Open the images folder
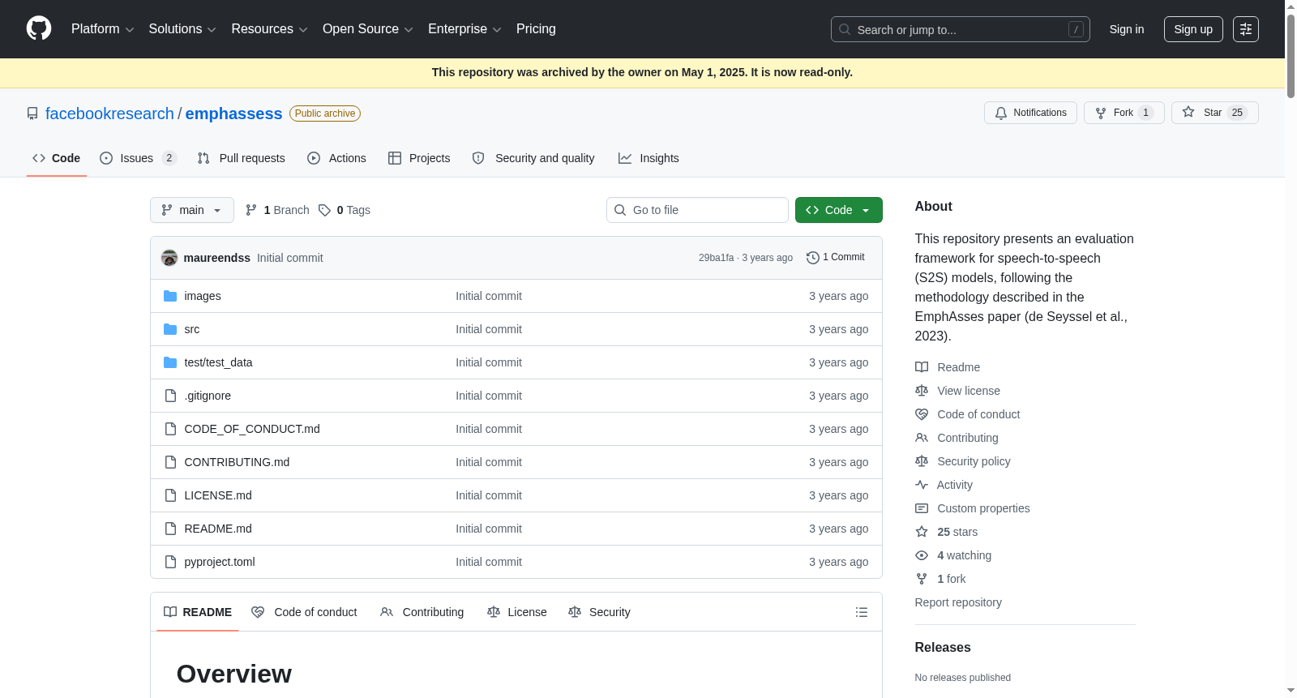Screen dimensions: 1297x698 [203, 296]
